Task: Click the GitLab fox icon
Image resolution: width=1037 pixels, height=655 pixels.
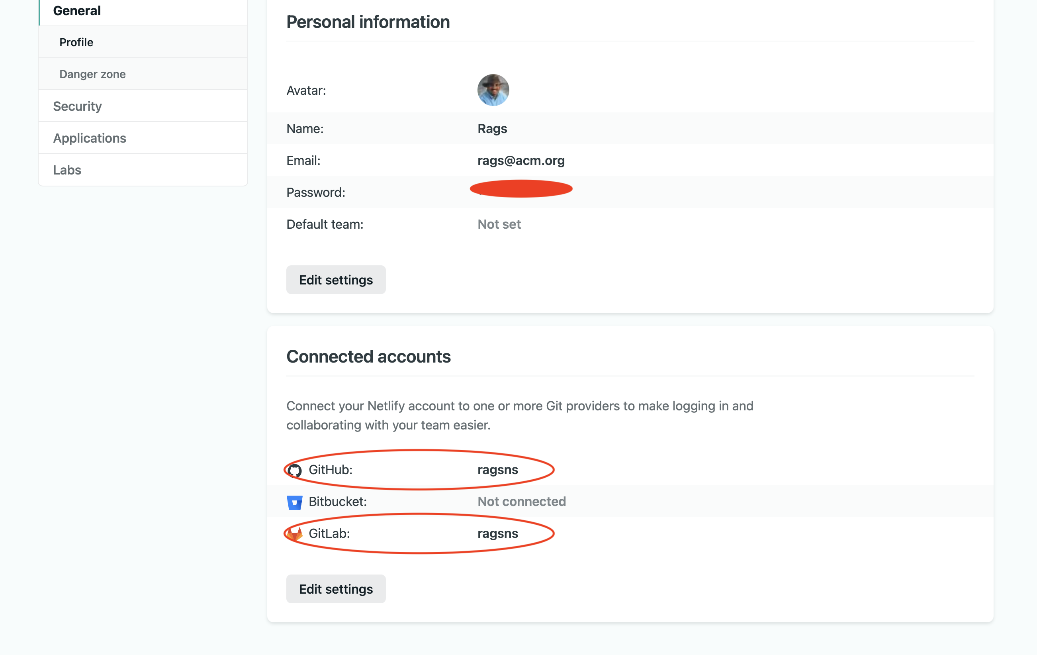Action: (295, 534)
